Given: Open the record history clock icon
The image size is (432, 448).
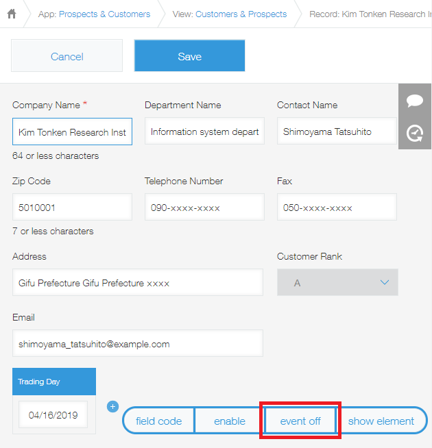Looking at the screenshot, I should [x=415, y=133].
